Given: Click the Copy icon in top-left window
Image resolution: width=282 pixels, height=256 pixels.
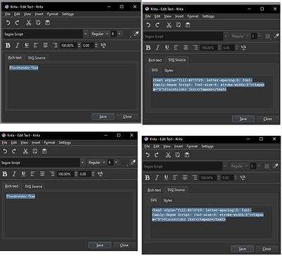Looking at the screenshot, I should coord(38,23).
